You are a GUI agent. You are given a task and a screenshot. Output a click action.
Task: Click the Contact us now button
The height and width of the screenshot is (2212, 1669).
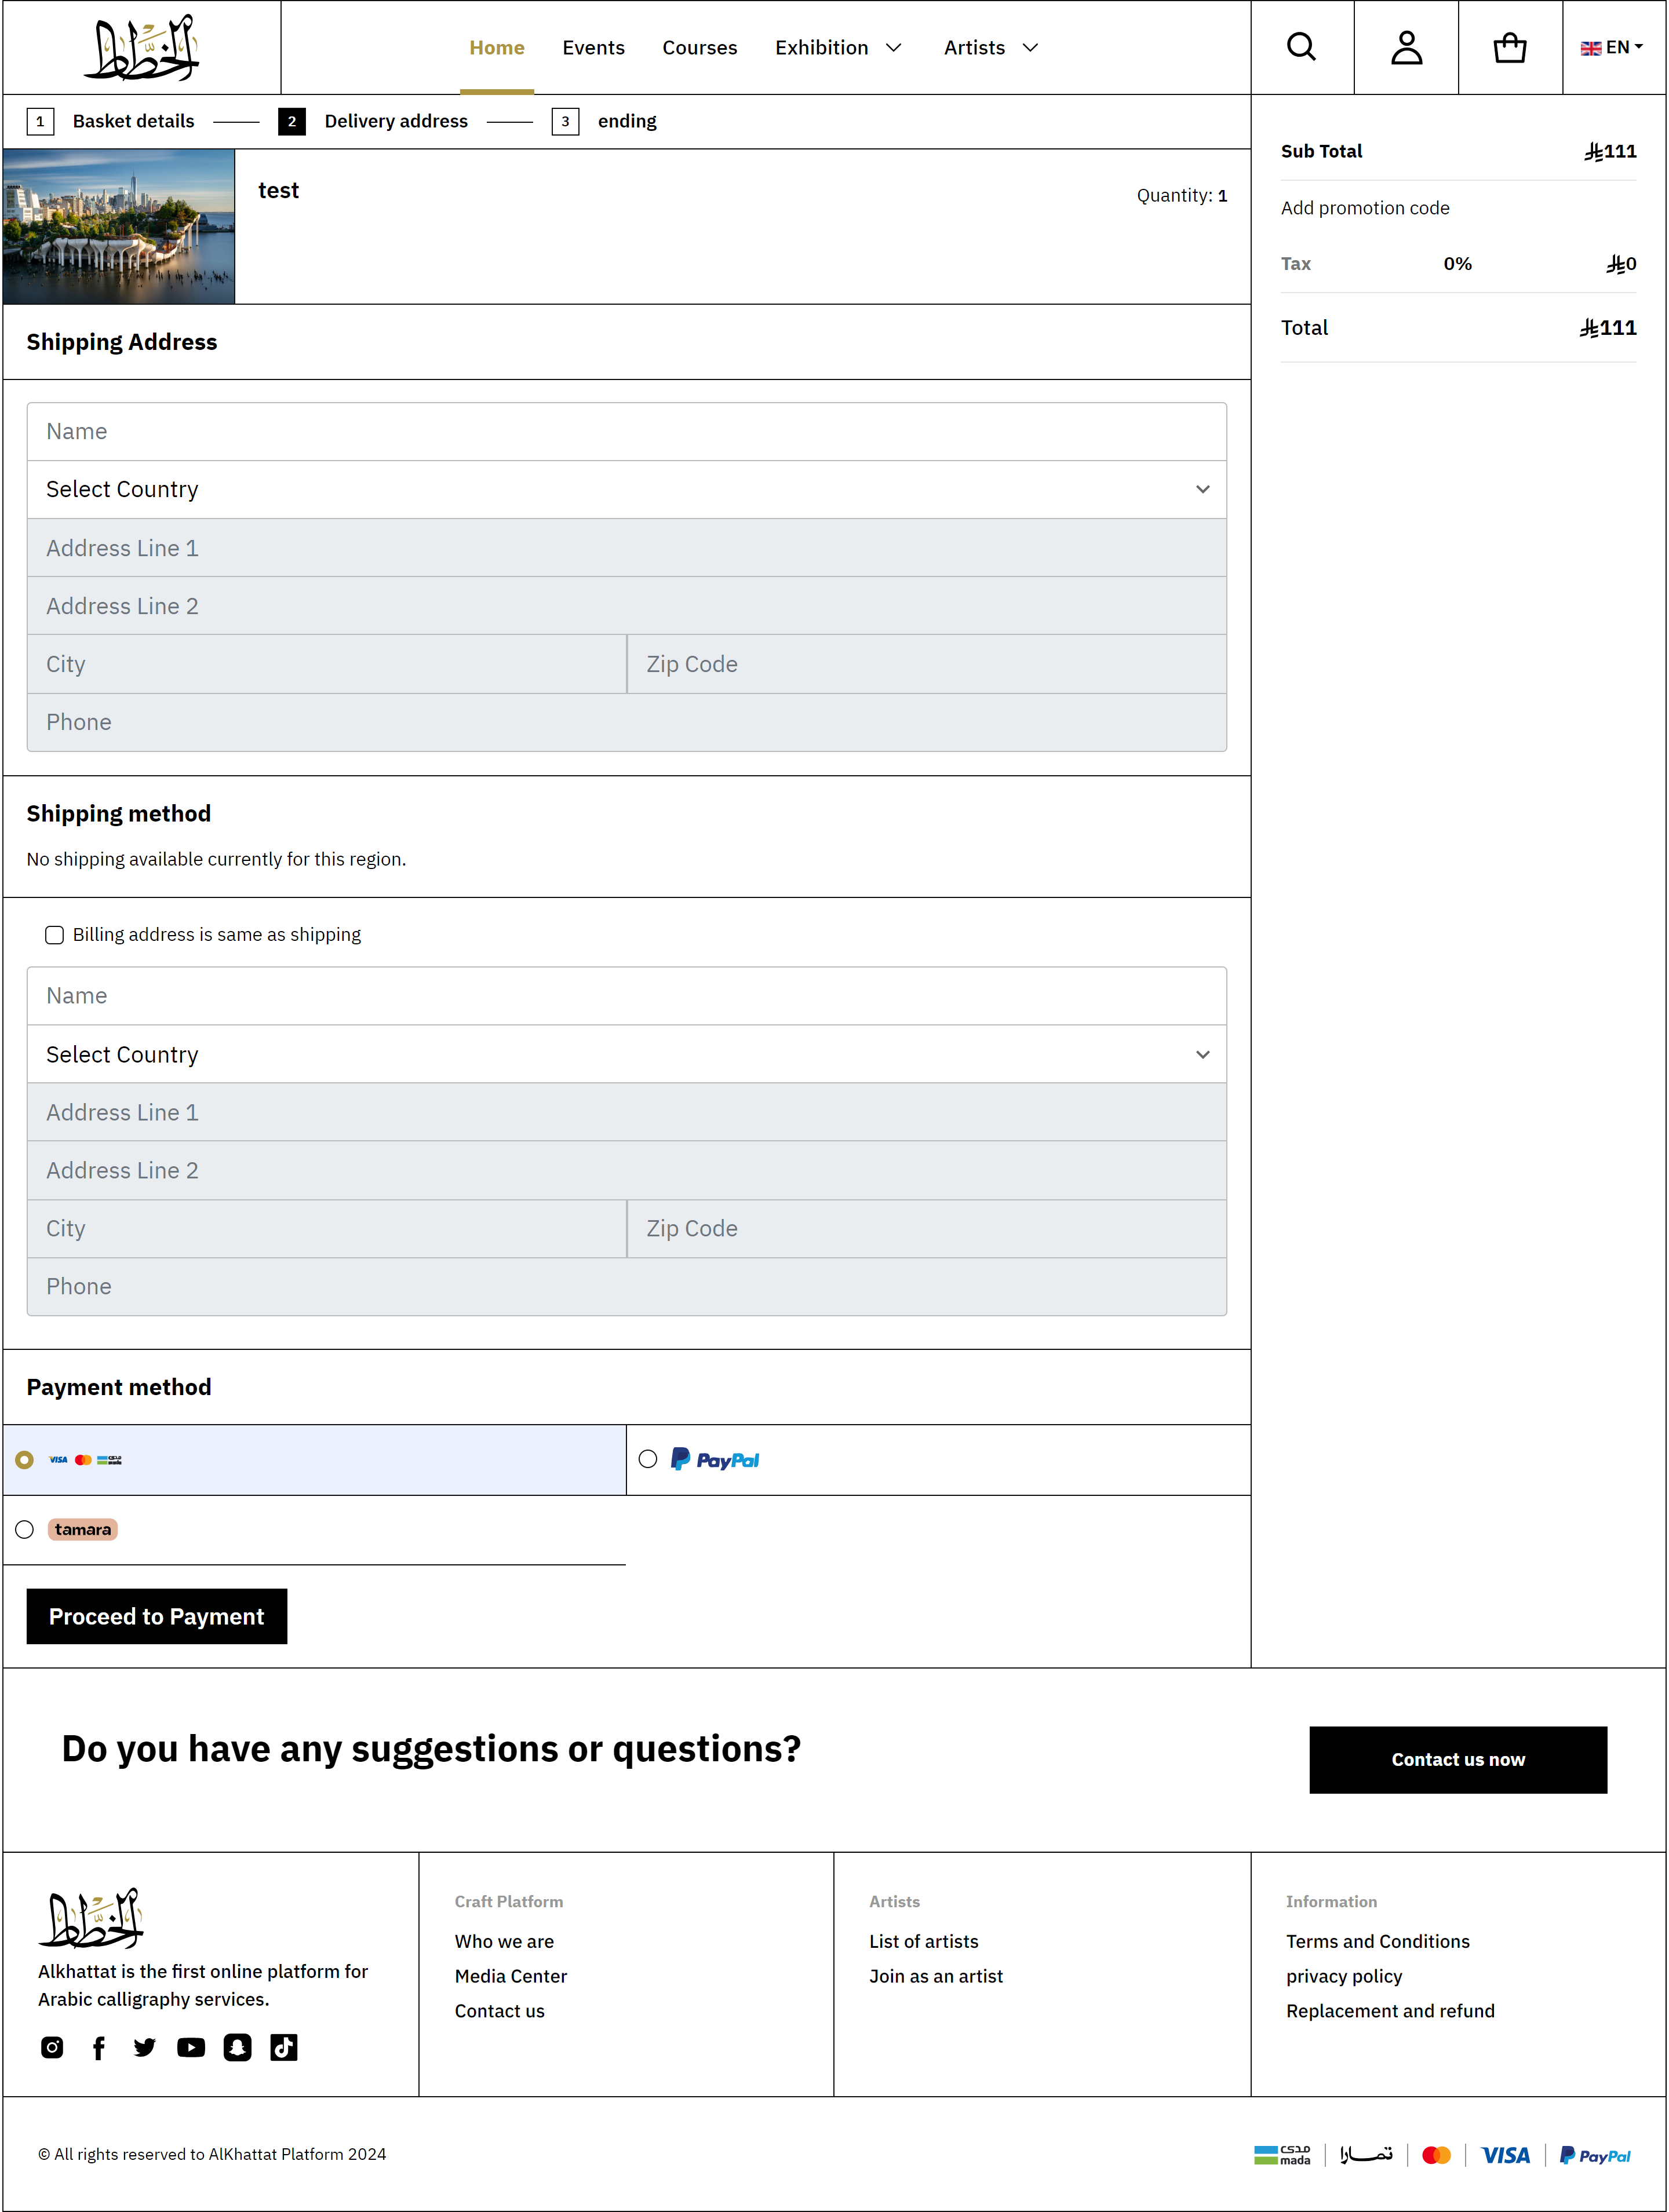coord(1457,1759)
